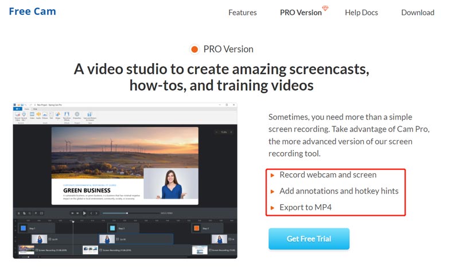Click the diamond icon beside PRO Version

click(x=325, y=8)
